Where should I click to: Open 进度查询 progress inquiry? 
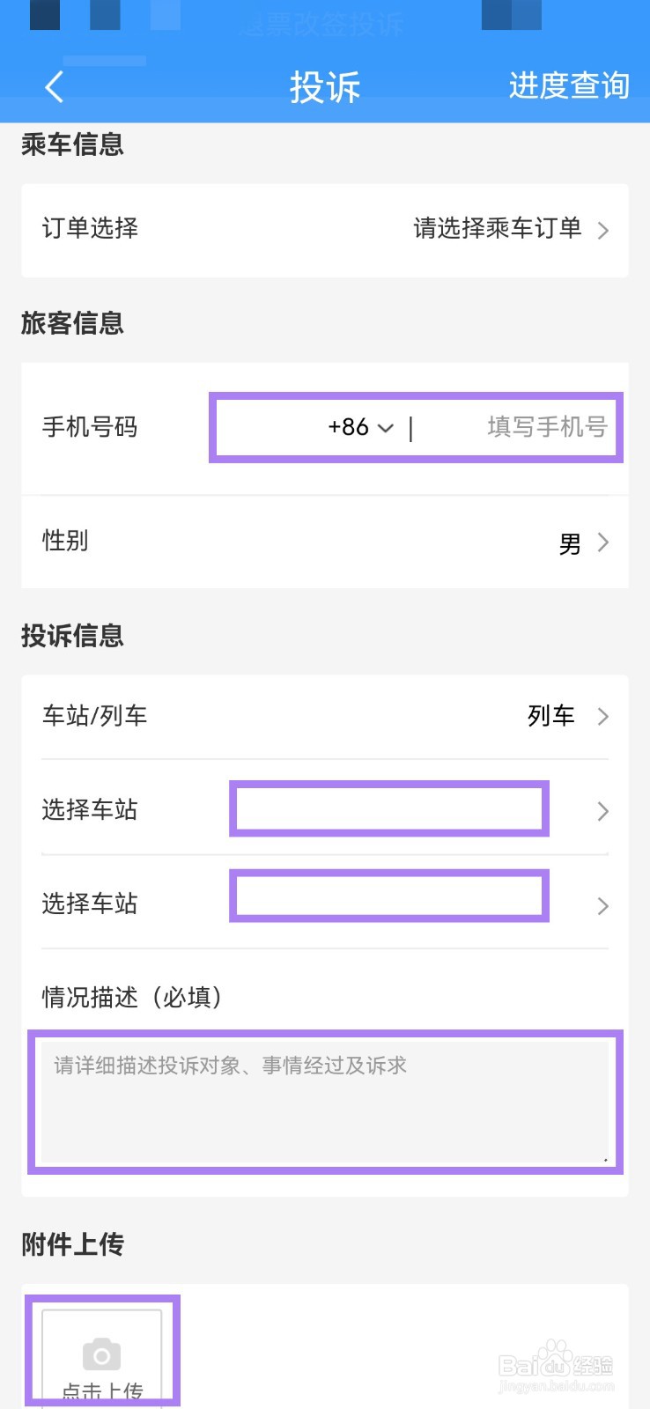click(x=569, y=85)
